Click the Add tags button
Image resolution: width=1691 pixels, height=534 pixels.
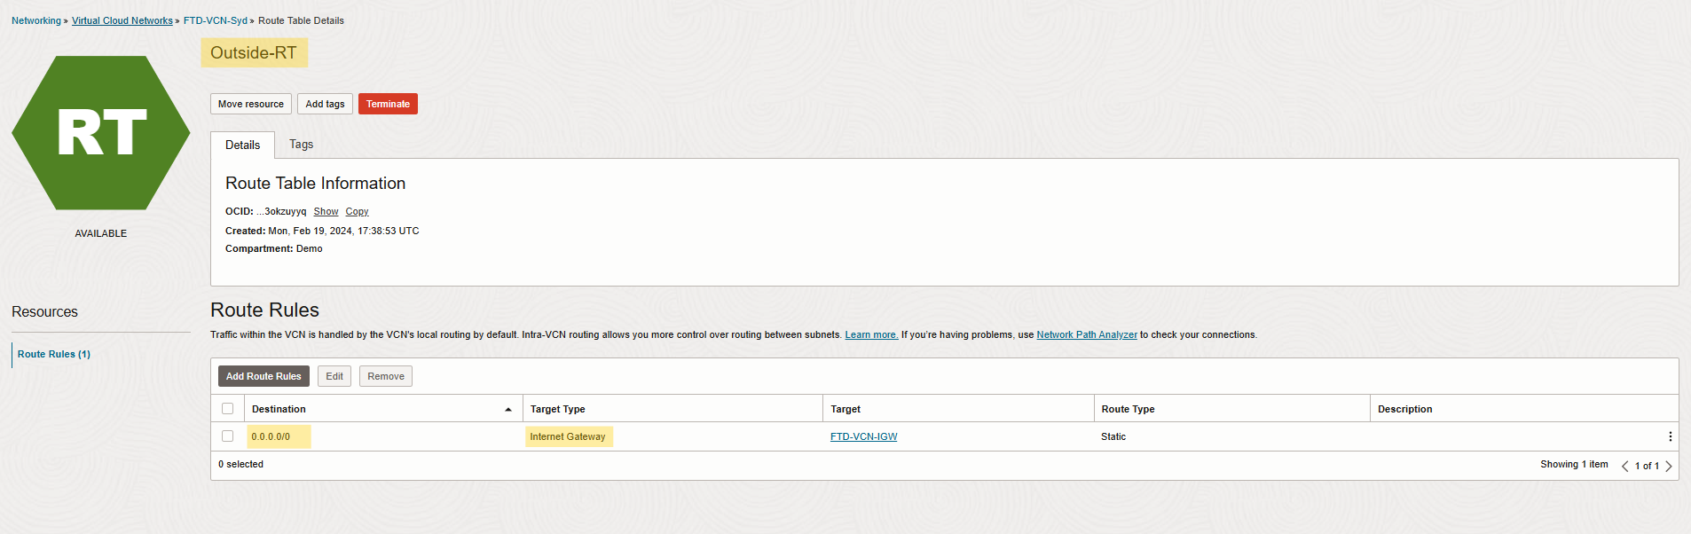coord(325,104)
